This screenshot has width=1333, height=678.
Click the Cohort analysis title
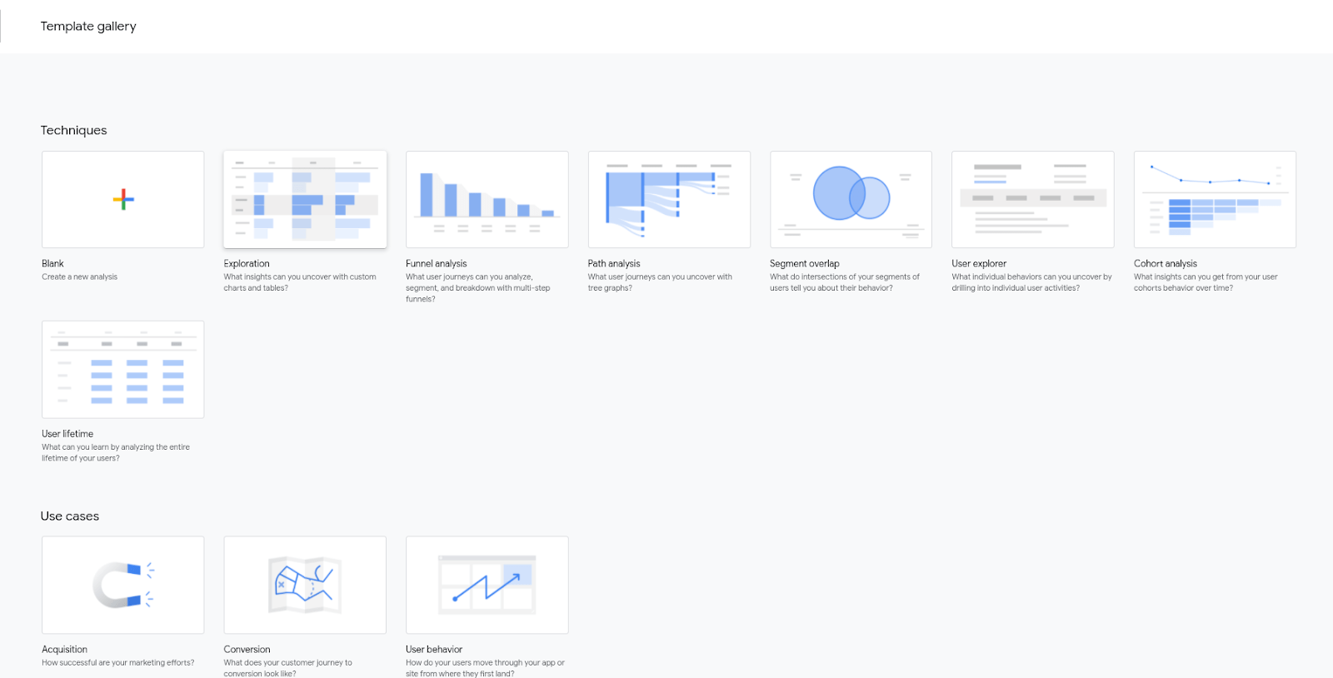[1166, 263]
